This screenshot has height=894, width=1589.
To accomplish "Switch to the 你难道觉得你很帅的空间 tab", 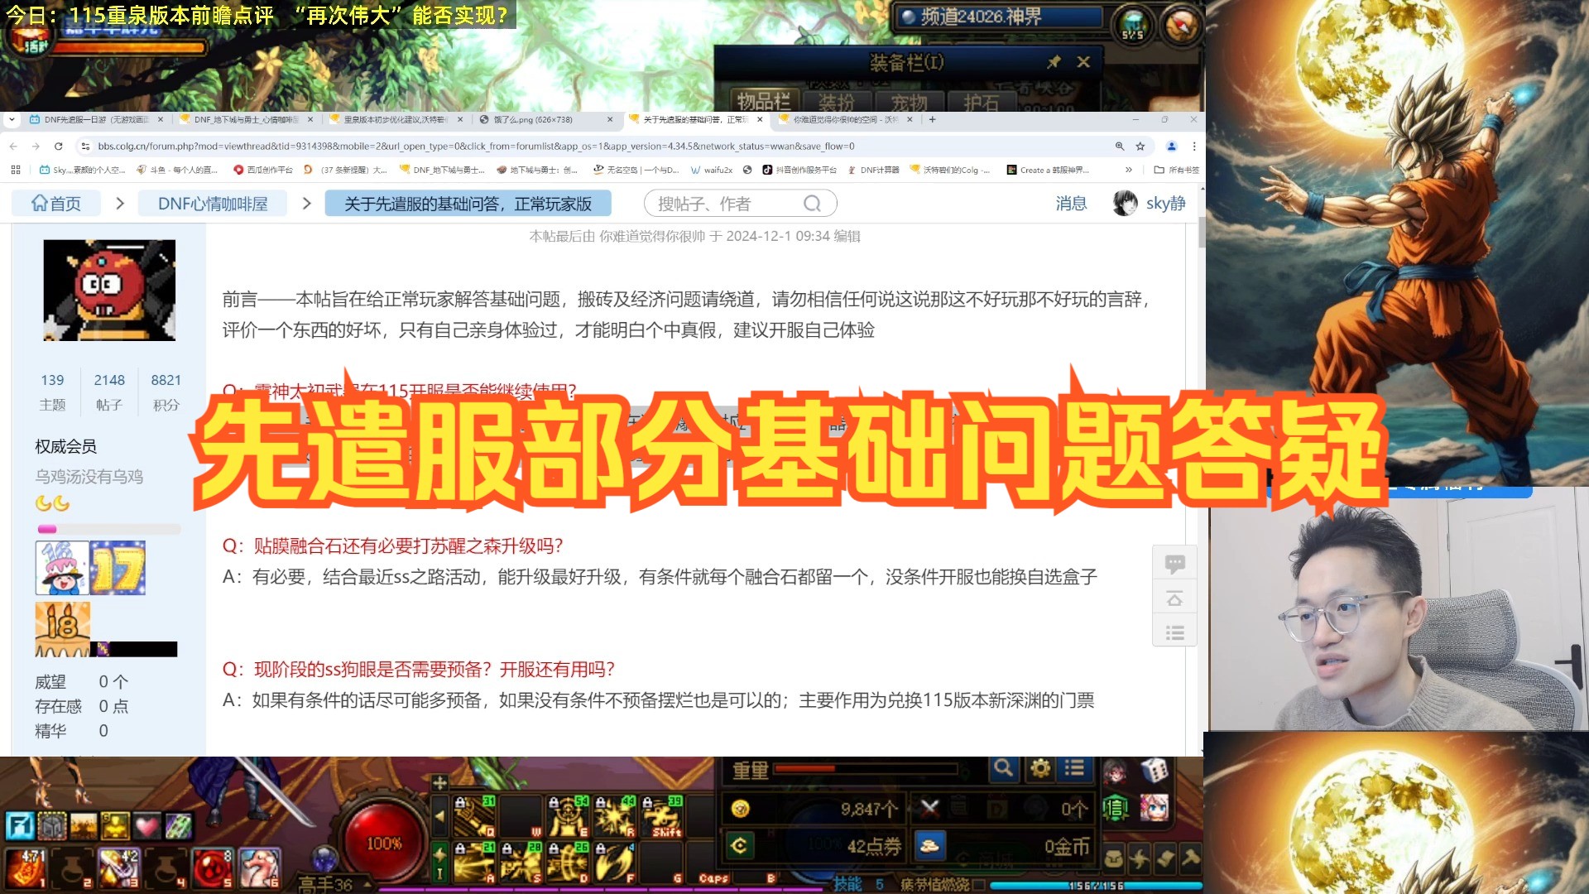I will [844, 119].
